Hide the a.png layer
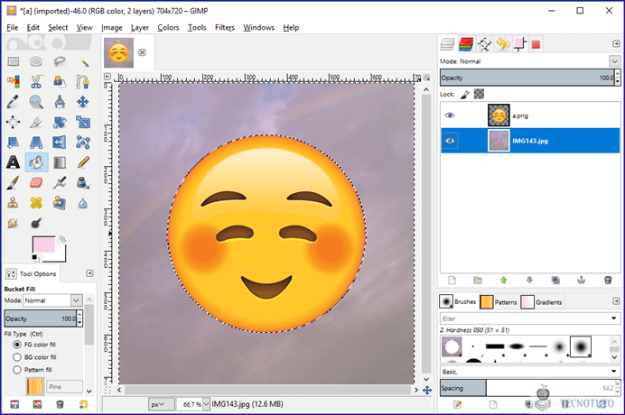Screen dimensions: 625x415 pyautogui.click(x=450, y=115)
